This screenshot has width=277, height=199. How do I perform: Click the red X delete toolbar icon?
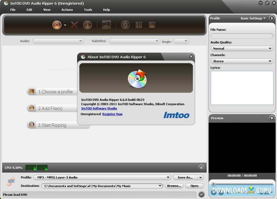(74, 25)
